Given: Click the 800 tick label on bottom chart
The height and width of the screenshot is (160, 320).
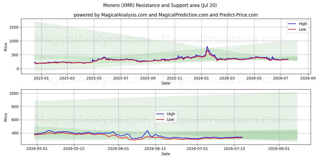Looking at the screenshot, I should 15,107.
